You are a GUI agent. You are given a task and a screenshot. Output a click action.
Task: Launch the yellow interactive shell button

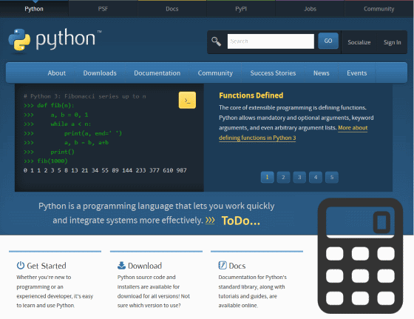pyautogui.click(x=187, y=100)
